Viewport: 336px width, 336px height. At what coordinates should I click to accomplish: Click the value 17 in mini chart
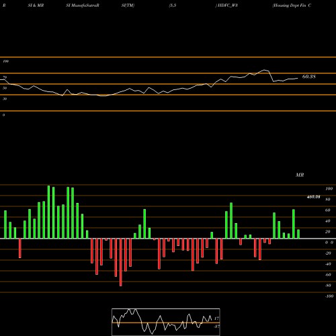216,319
